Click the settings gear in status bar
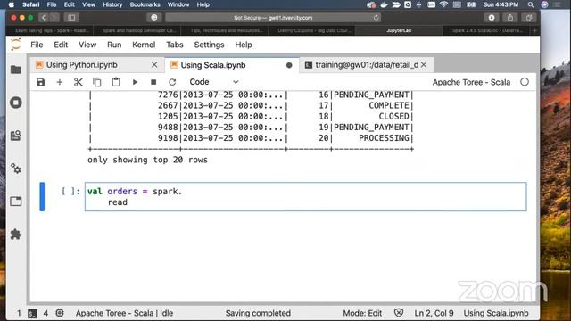The image size is (571, 321). [60, 313]
